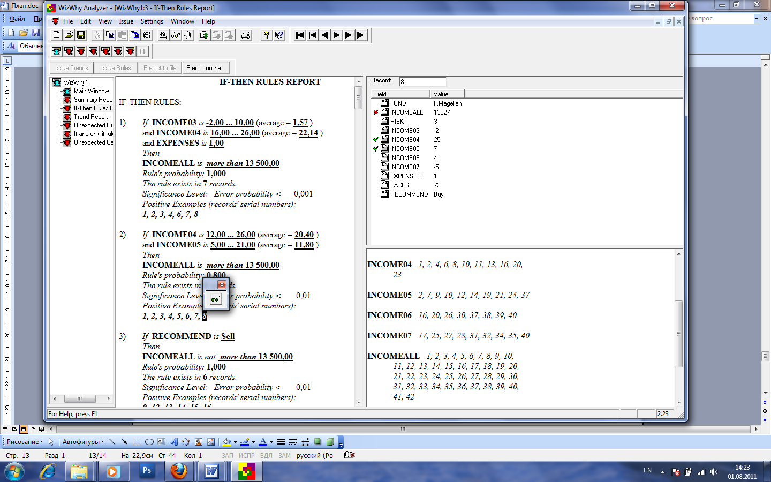Screen dimensions: 771x482
Task: Jump to last record with rightmost navigation arrow
Action: point(361,35)
